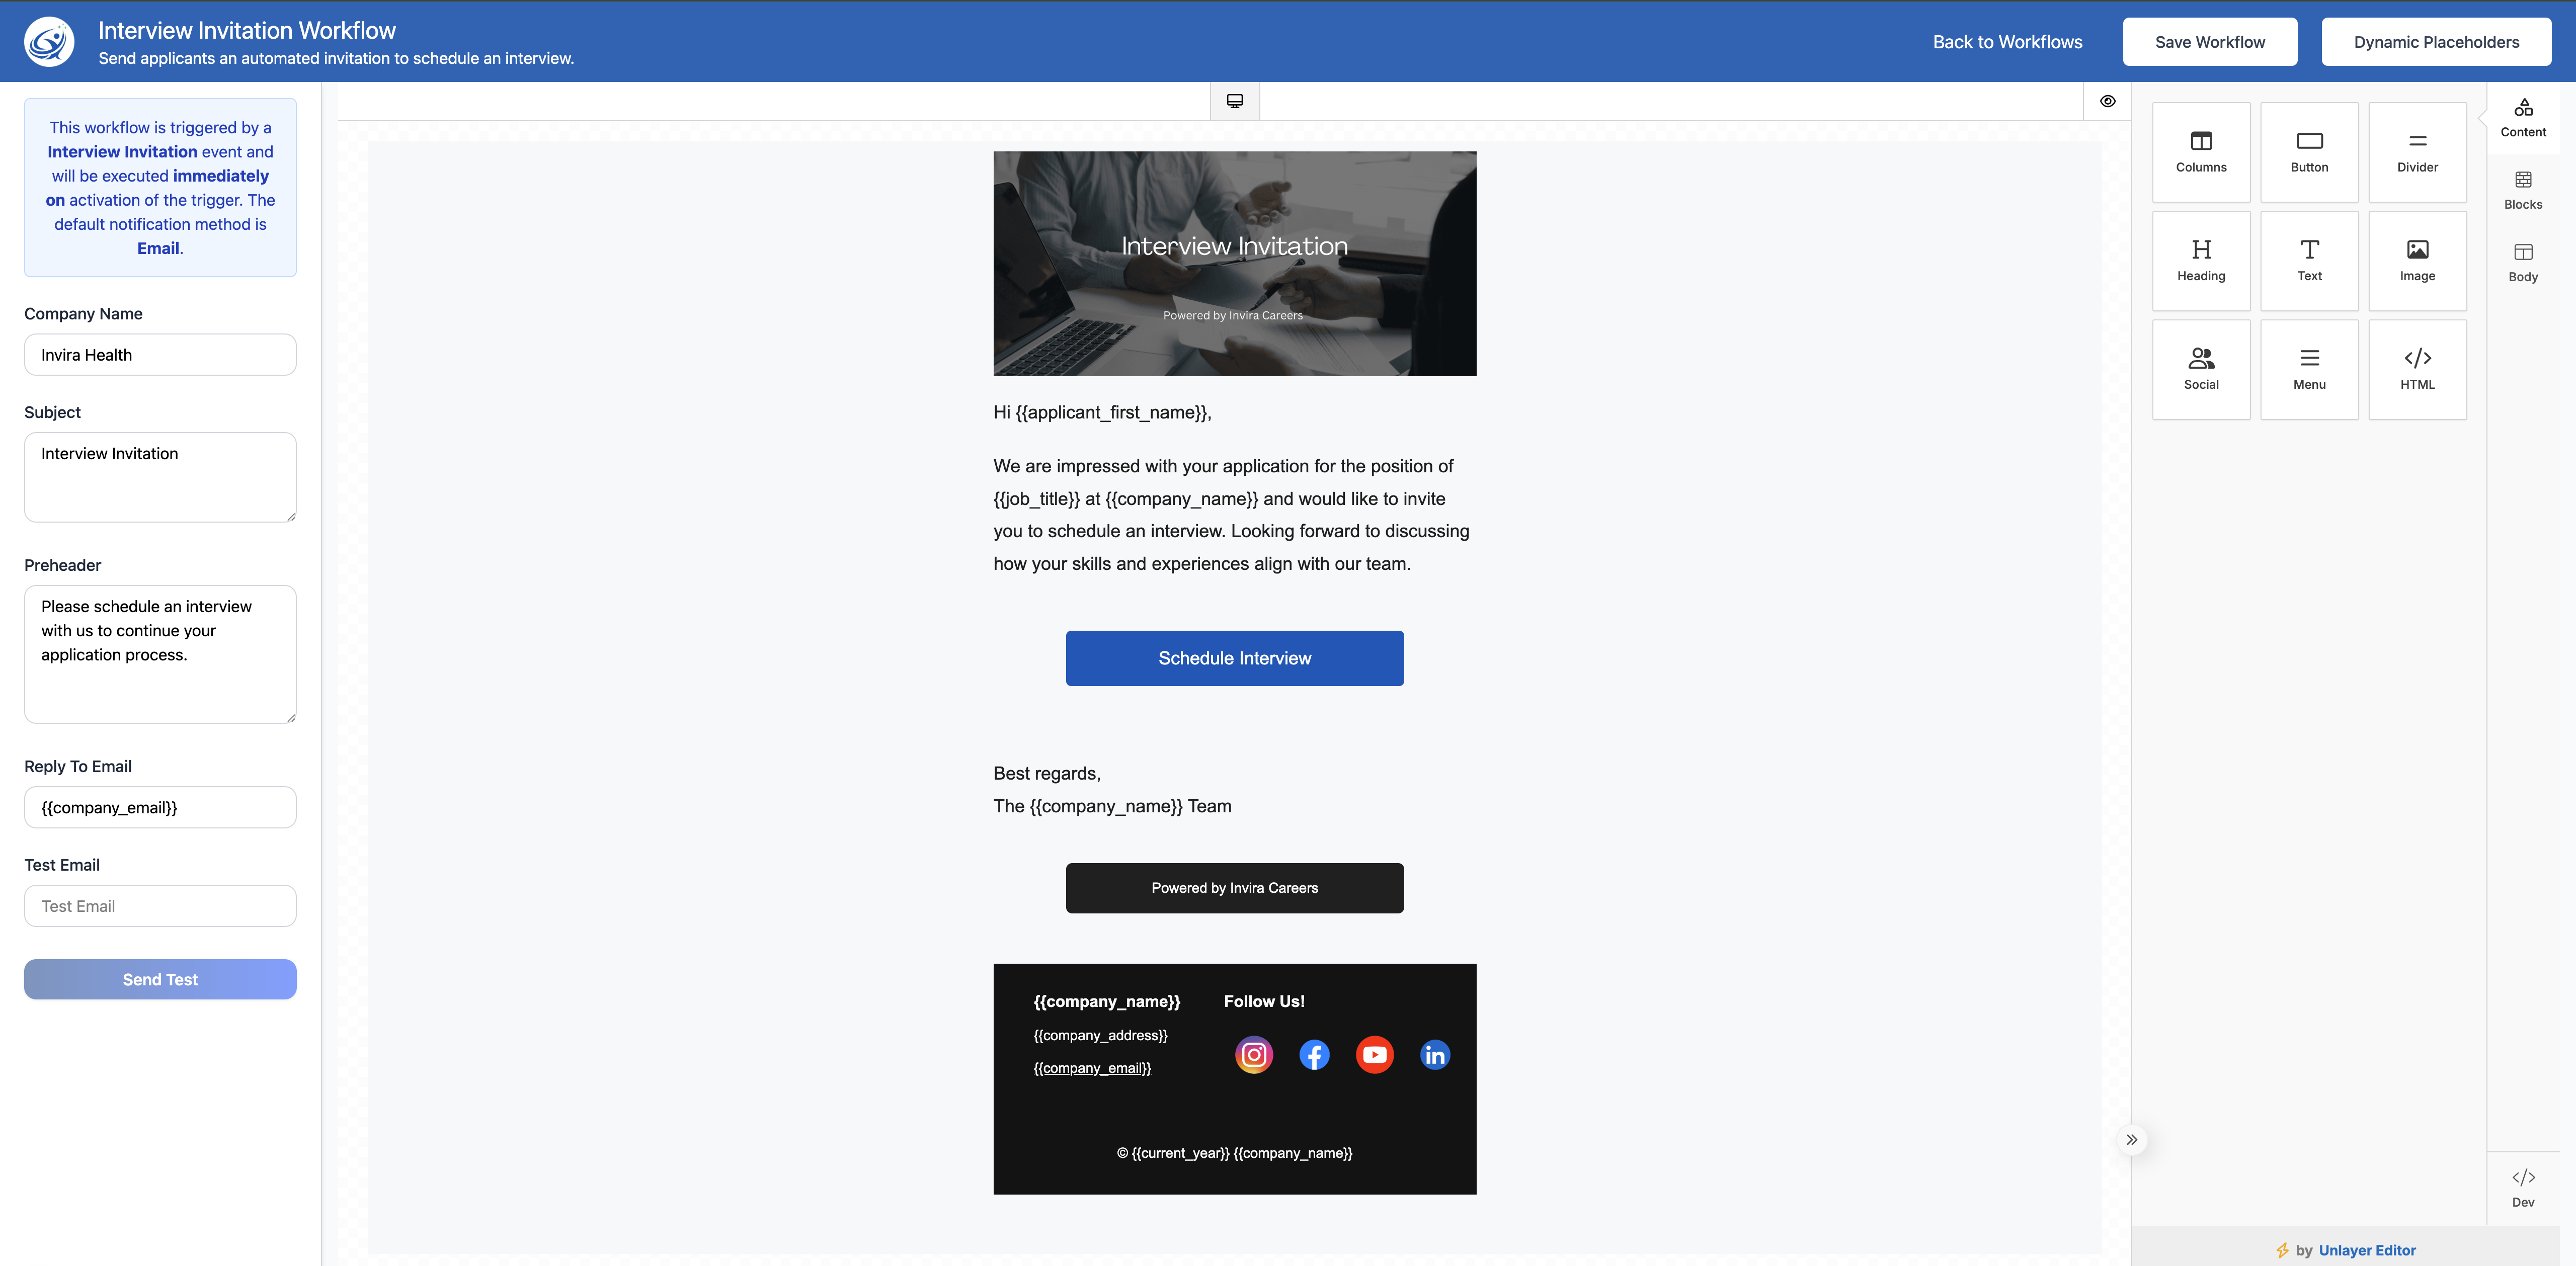Go Back to Workflows

pos(2007,42)
